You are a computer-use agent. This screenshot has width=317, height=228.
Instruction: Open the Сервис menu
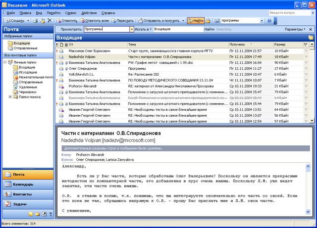(71, 13)
